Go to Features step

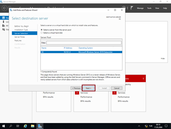click(x=18, y=41)
